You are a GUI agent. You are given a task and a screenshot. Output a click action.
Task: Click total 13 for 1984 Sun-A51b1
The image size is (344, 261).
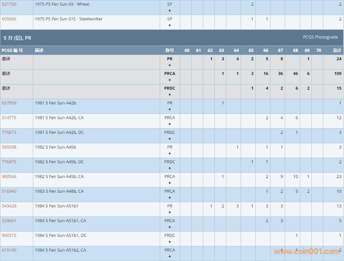tap(339, 206)
